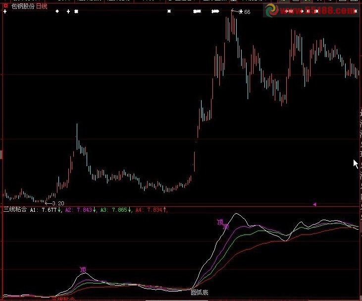Click the 三线粘合 indicator name
362x301 pixels.
pyautogui.click(x=15, y=210)
